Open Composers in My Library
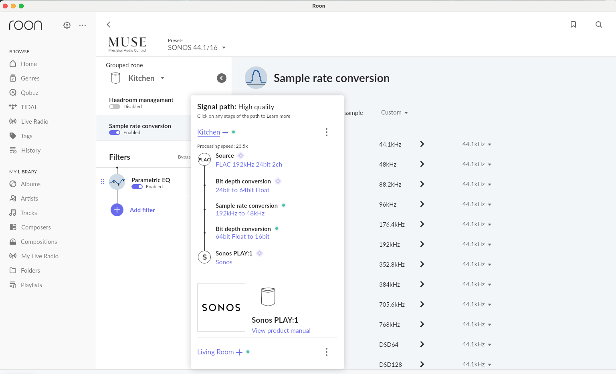This screenshot has width=616, height=374. coord(30,227)
